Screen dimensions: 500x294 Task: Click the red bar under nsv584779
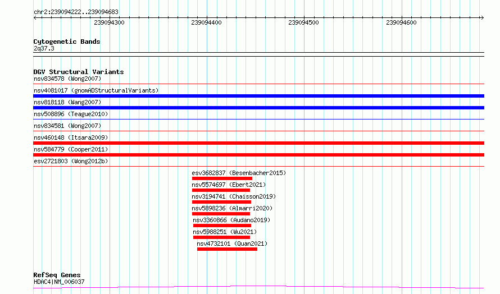coord(258,155)
